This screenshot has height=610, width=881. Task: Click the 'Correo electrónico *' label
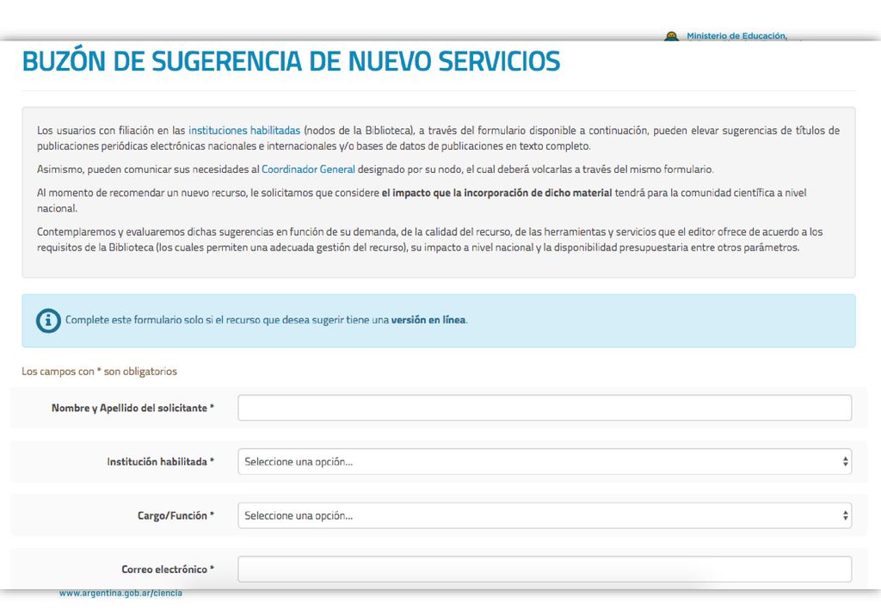168,569
